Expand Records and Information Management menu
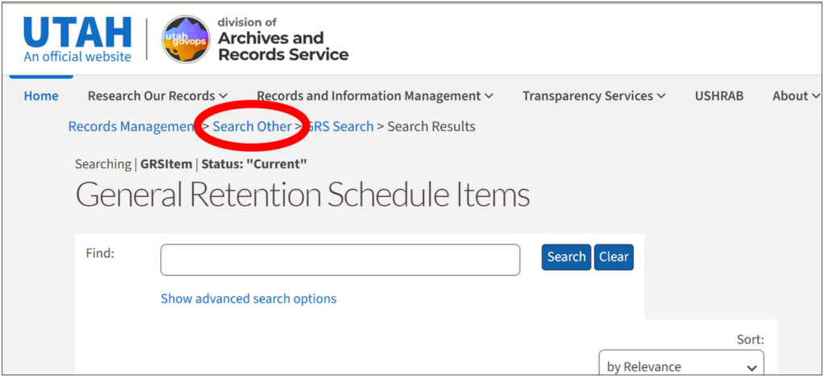The width and height of the screenshot is (824, 377). coord(375,96)
